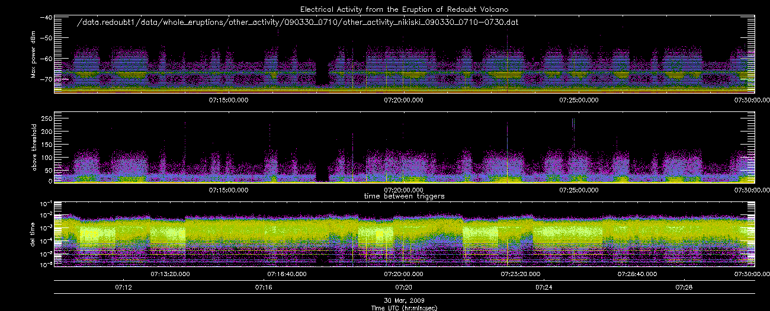Screen dimensions: 770x311
Task: Click the 10^-4 tick on del time axis
Action: pyautogui.click(x=45, y=240)
